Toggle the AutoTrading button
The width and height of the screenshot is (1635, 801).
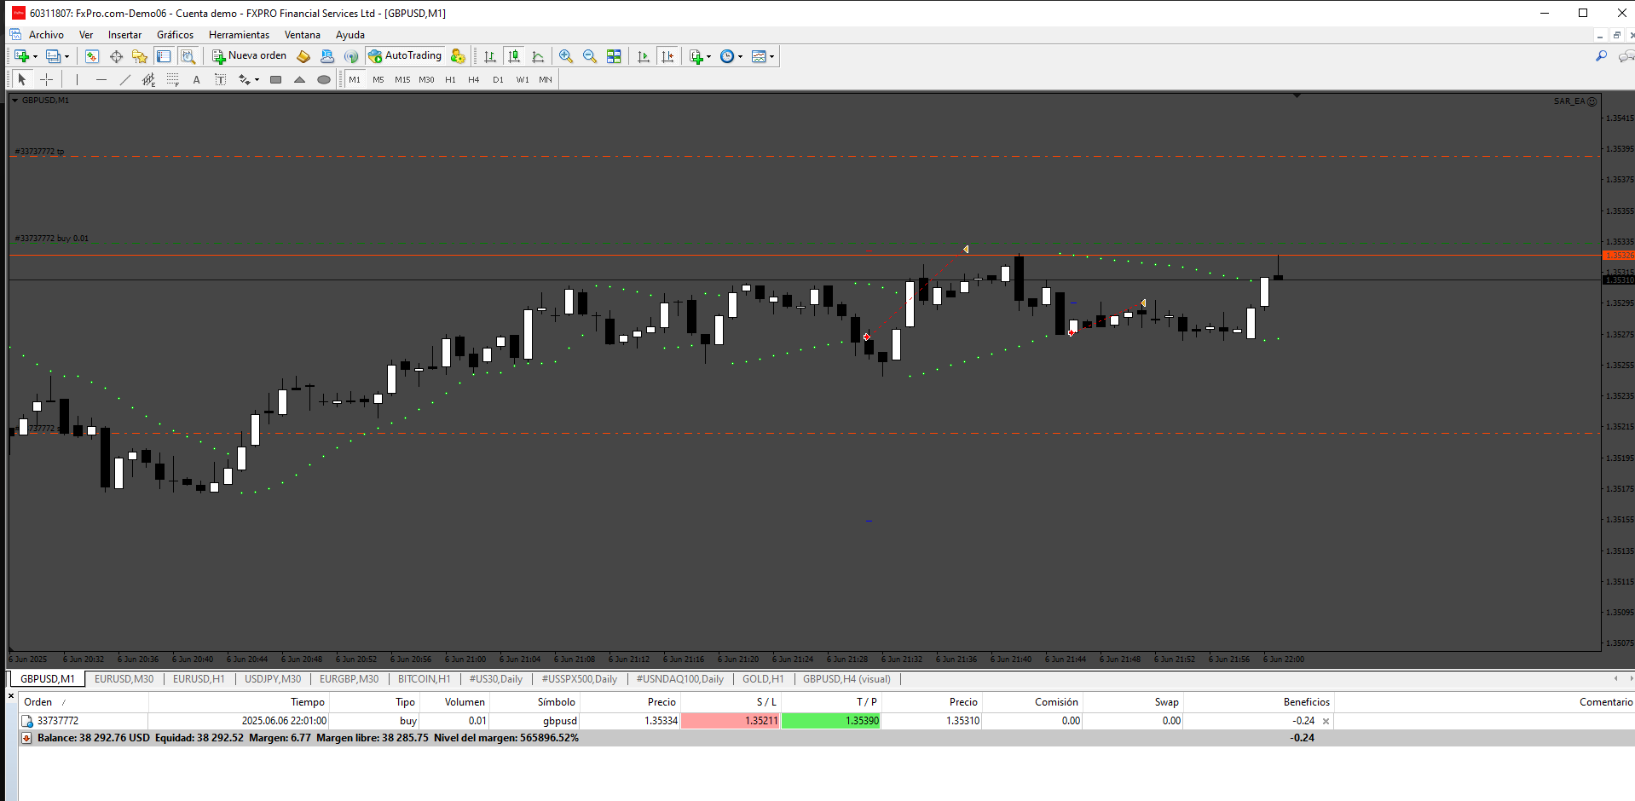click(x=405, y=56)
